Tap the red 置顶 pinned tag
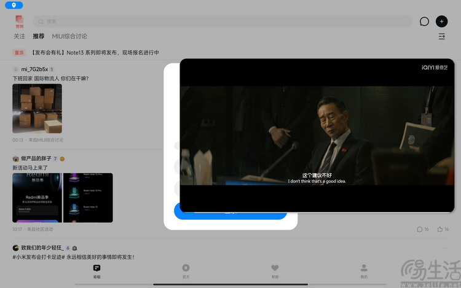Viewport: 461px width, 288px height. (19, 53)
